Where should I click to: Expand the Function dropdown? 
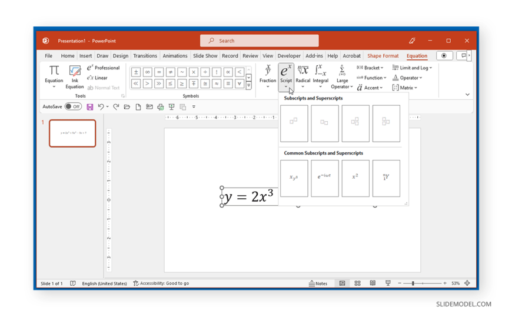pos(371,78)
